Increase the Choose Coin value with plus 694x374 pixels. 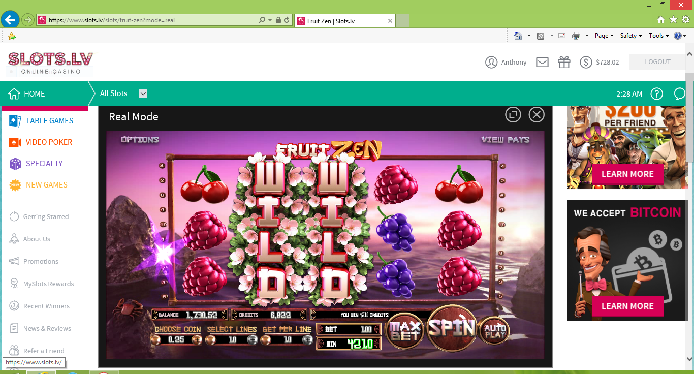pos(196,339)
